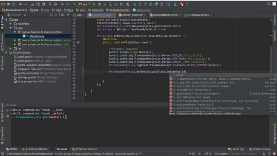Open the Android project view selector
Image resolution: width=277 pixels, height=156 pixels.
(x=17, y=15)
